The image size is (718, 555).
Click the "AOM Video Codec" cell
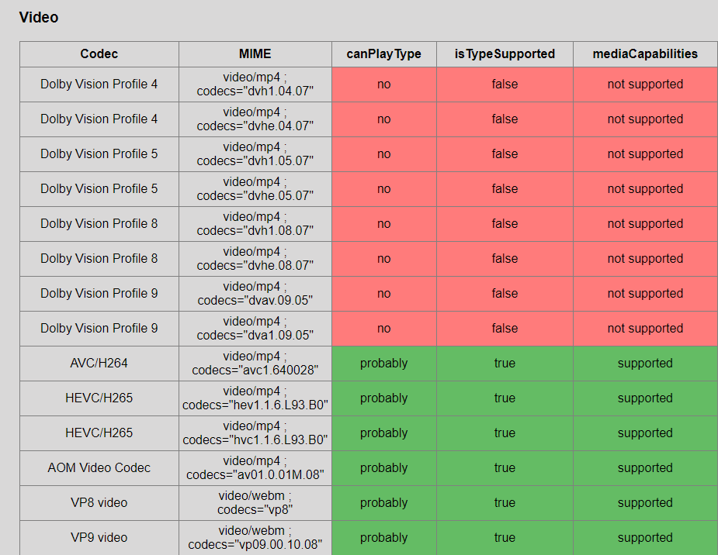tap(99, 468)
